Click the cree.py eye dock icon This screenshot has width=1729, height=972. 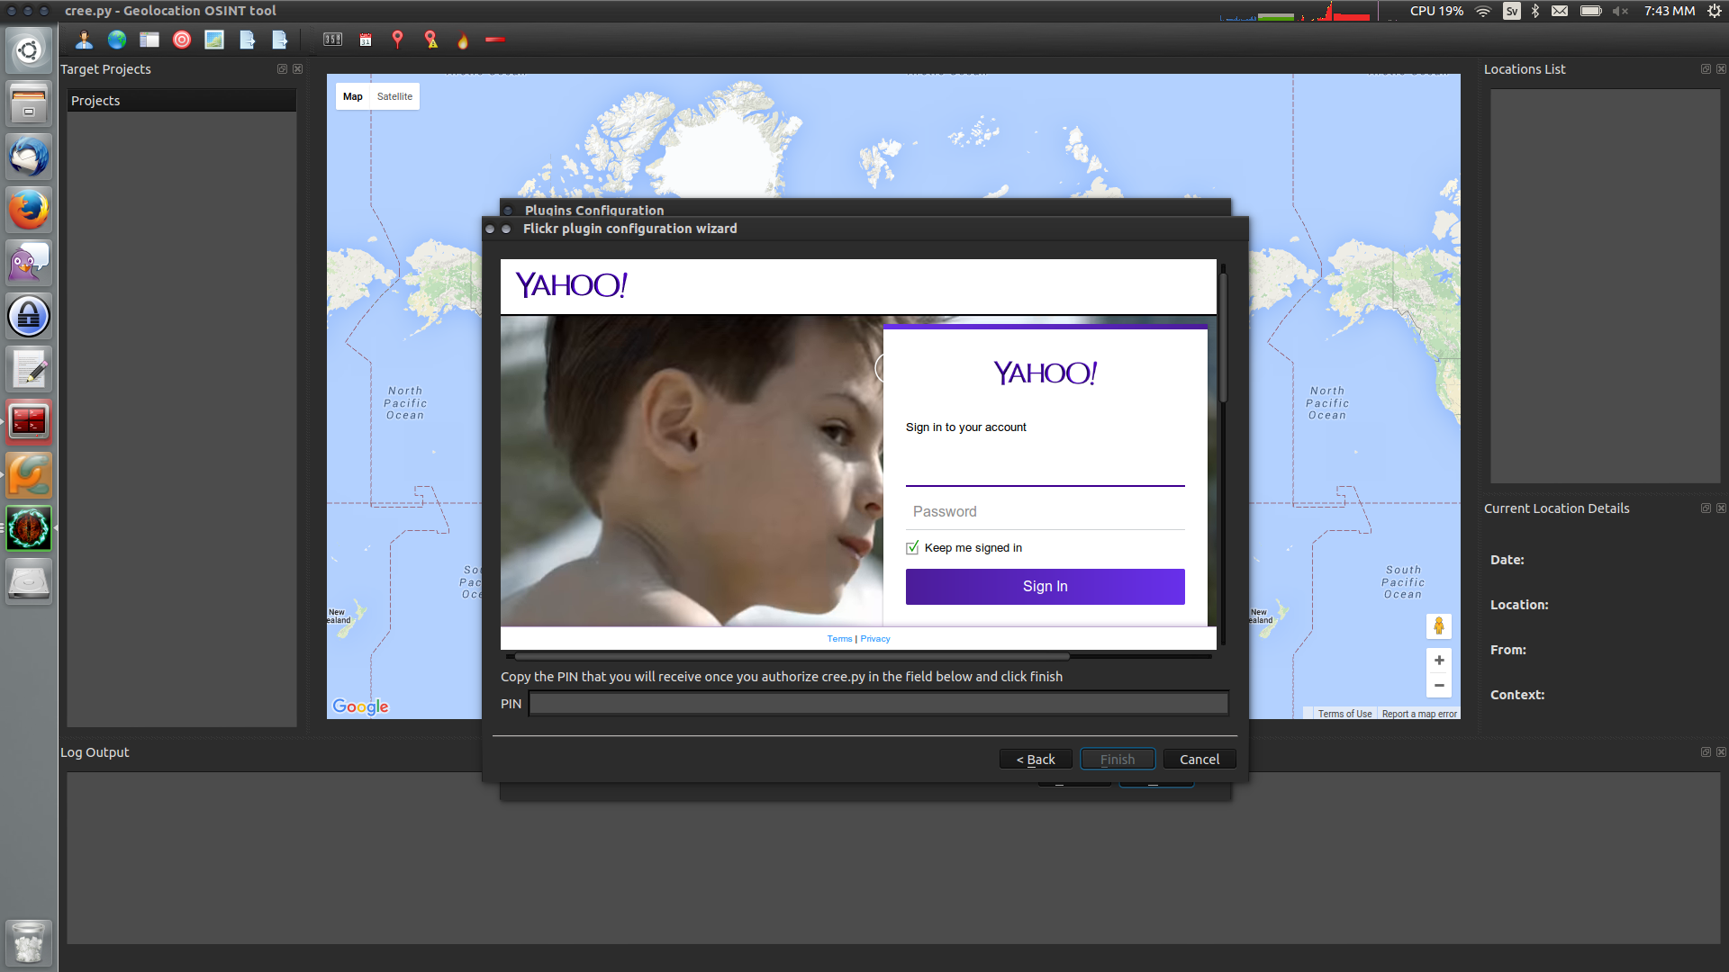point(29,528)
